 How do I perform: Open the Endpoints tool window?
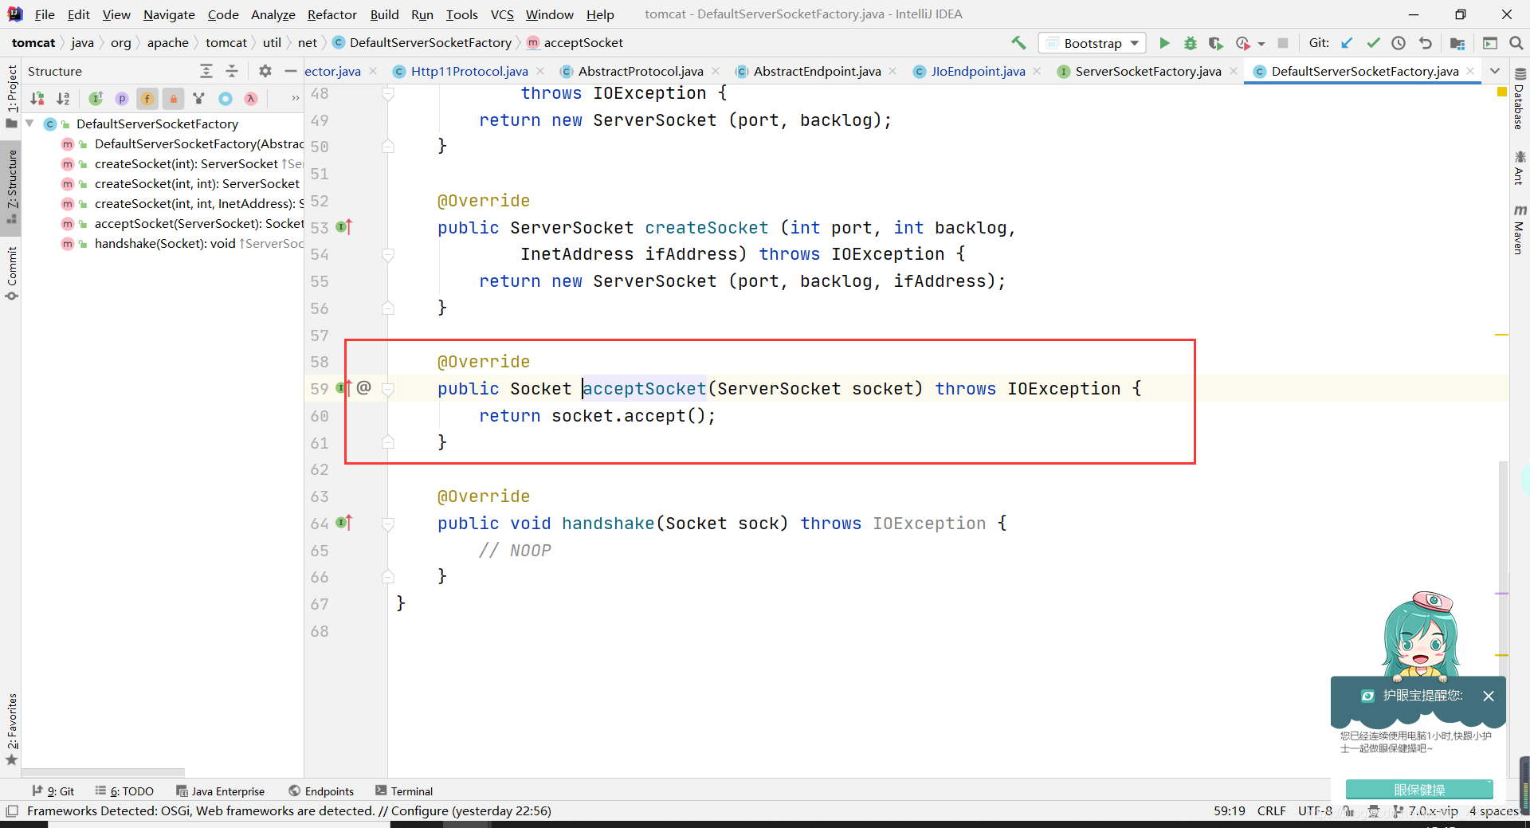click(x=321, y=791)
